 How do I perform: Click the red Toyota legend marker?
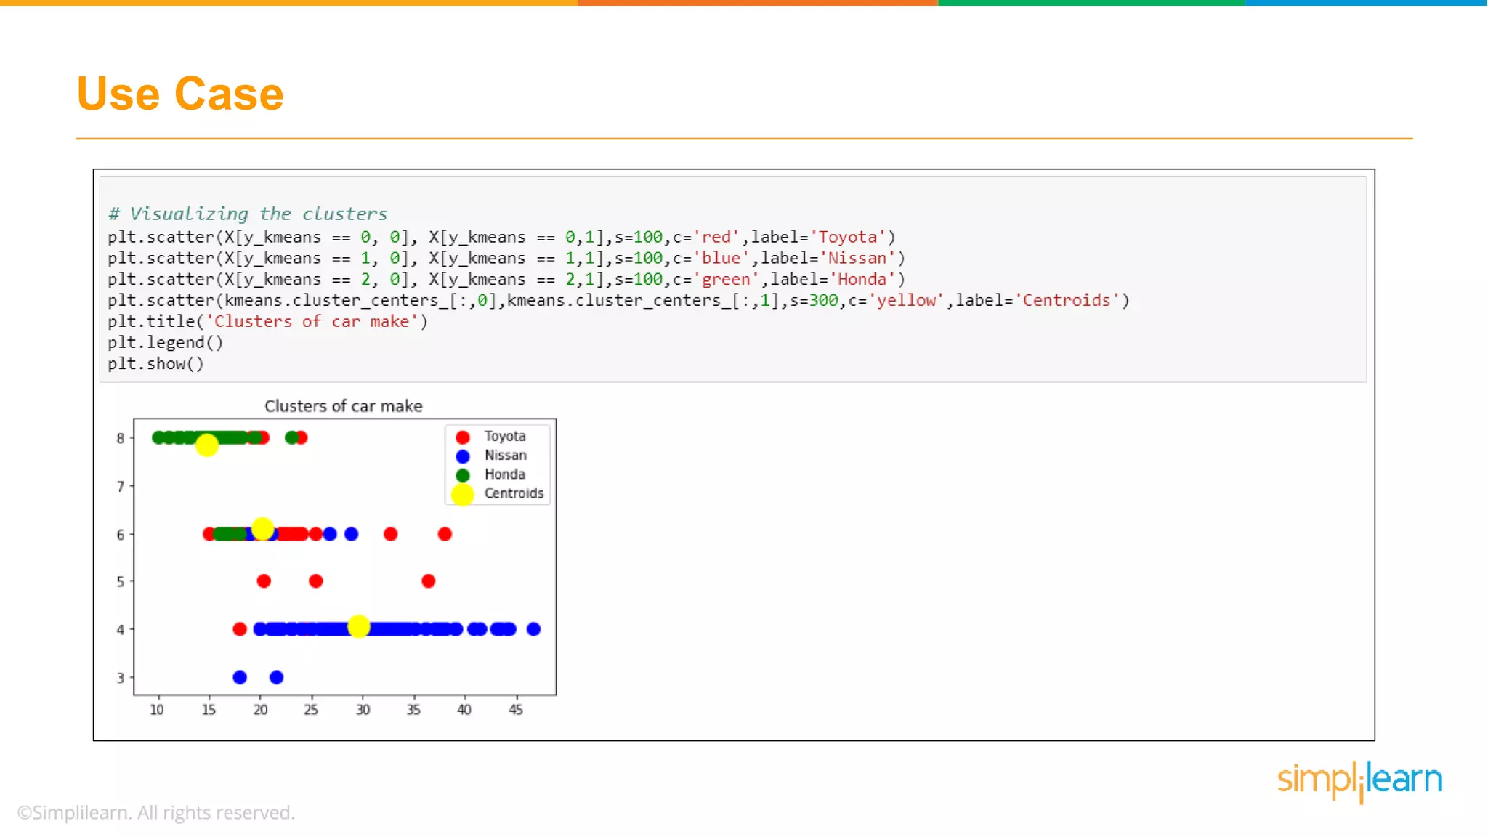pos(463,437)
